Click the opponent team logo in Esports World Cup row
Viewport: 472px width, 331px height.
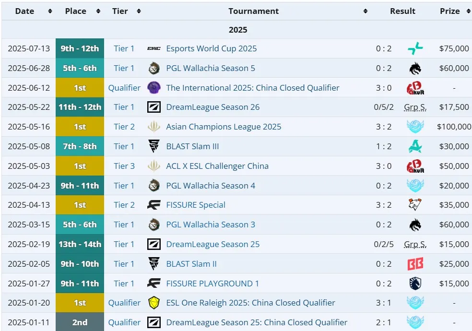pos(415,48)
